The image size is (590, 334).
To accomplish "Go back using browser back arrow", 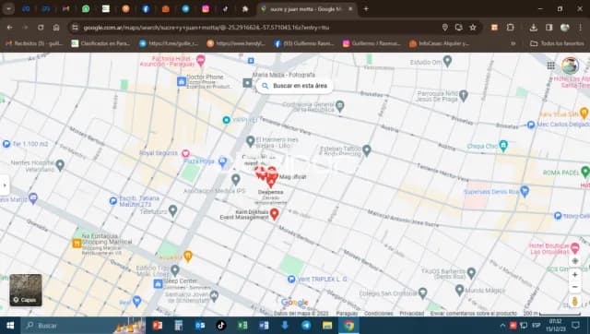I will point(10,28).
